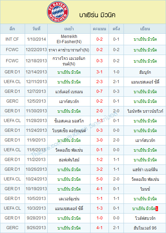Open the ราจา คาซ่าบารานก้า(N) team link
The image size is (166, 233).
[69, 50]
